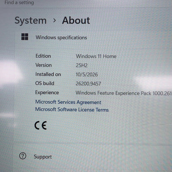172x172 pixels.
Task: Click the About breadcrumb heading
Action: click(x=76, y=21)
